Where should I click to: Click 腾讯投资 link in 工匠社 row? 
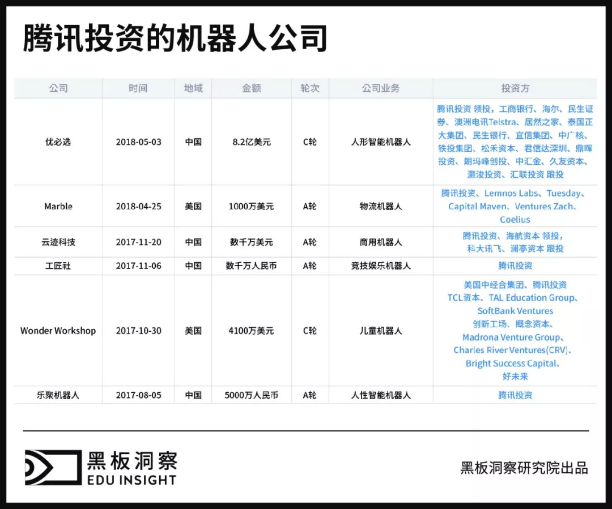pyautogui.click(x=515, y=266)
